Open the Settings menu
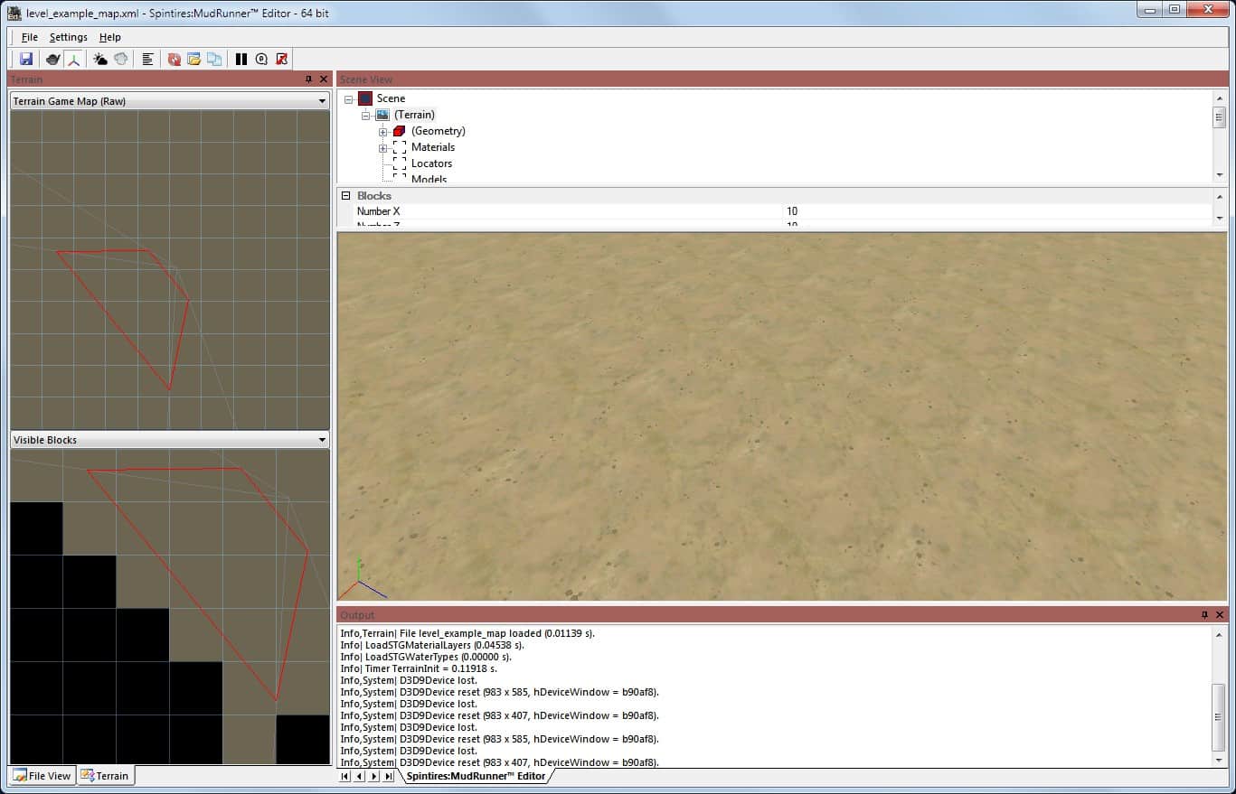1236x794 pixels. [68, 37]
